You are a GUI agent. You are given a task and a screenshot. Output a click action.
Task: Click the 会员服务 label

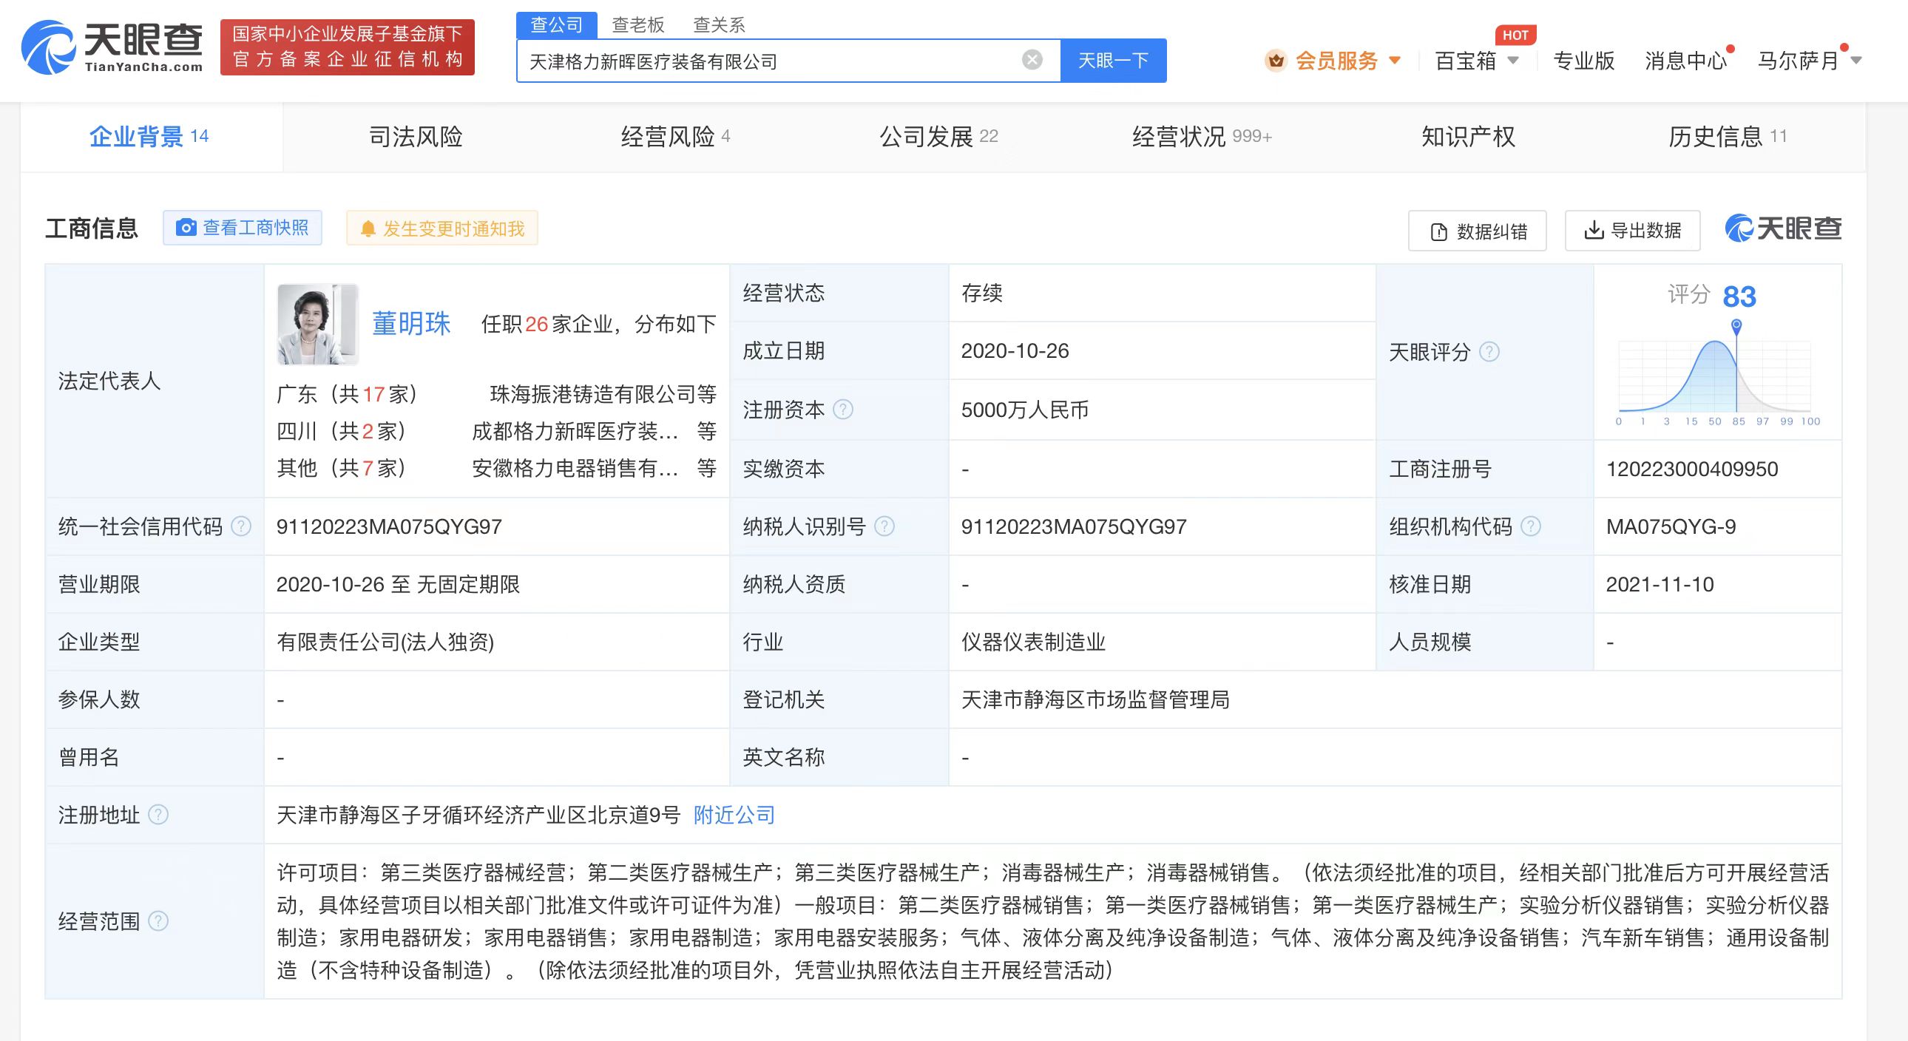pos(1336,61)
